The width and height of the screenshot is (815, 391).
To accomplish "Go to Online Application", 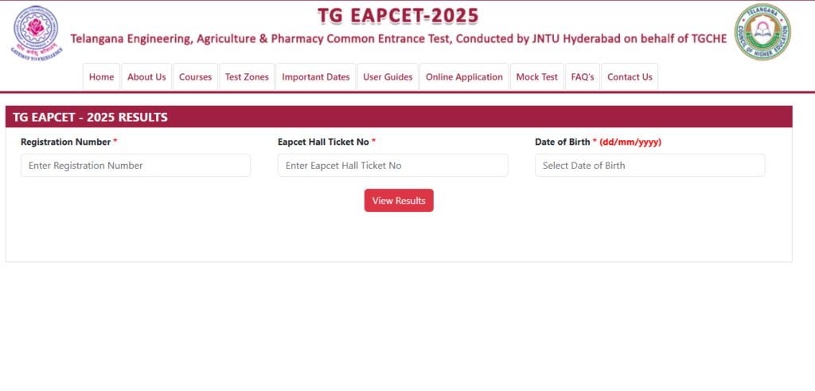I will [x=464, y=77].
